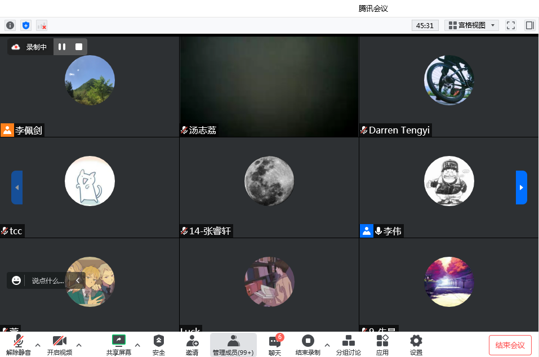This screenshot has height=357, width=539.
Task: Open the Invite (邀请) dialog
Action: (x=192, y=345)
